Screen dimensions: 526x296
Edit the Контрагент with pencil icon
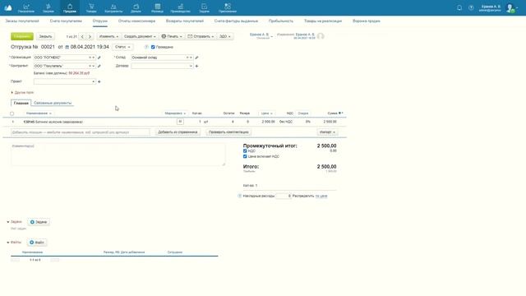pos(99,66)
